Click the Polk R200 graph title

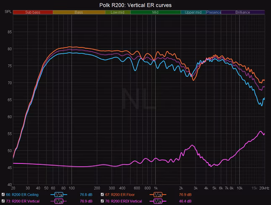(135, 5)
